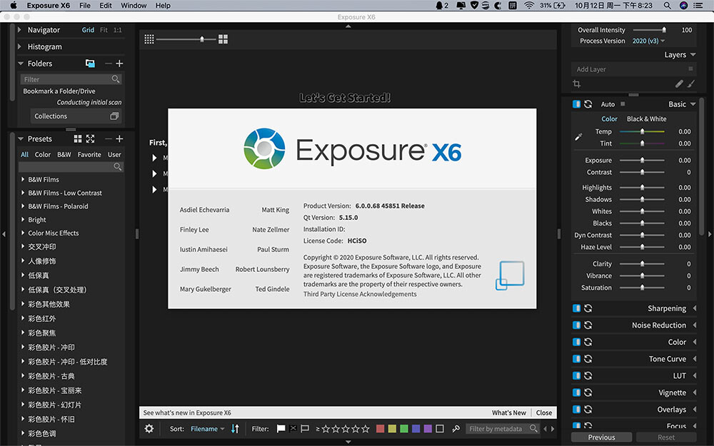Screen dimensions: 714x446
Task: Select the brush tool icon in Layers
Action: (x=691, y=83)
